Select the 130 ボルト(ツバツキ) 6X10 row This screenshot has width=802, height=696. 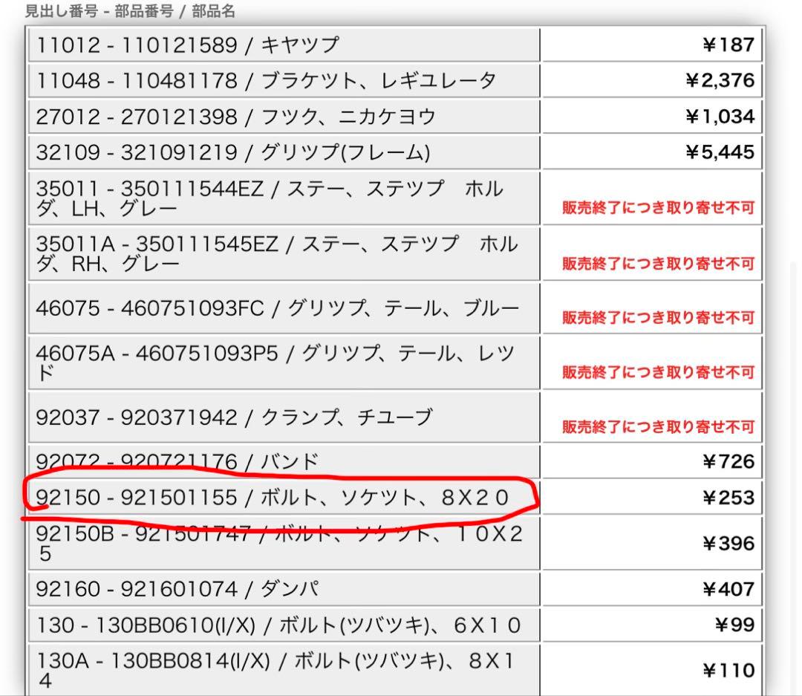click(284, 625)
